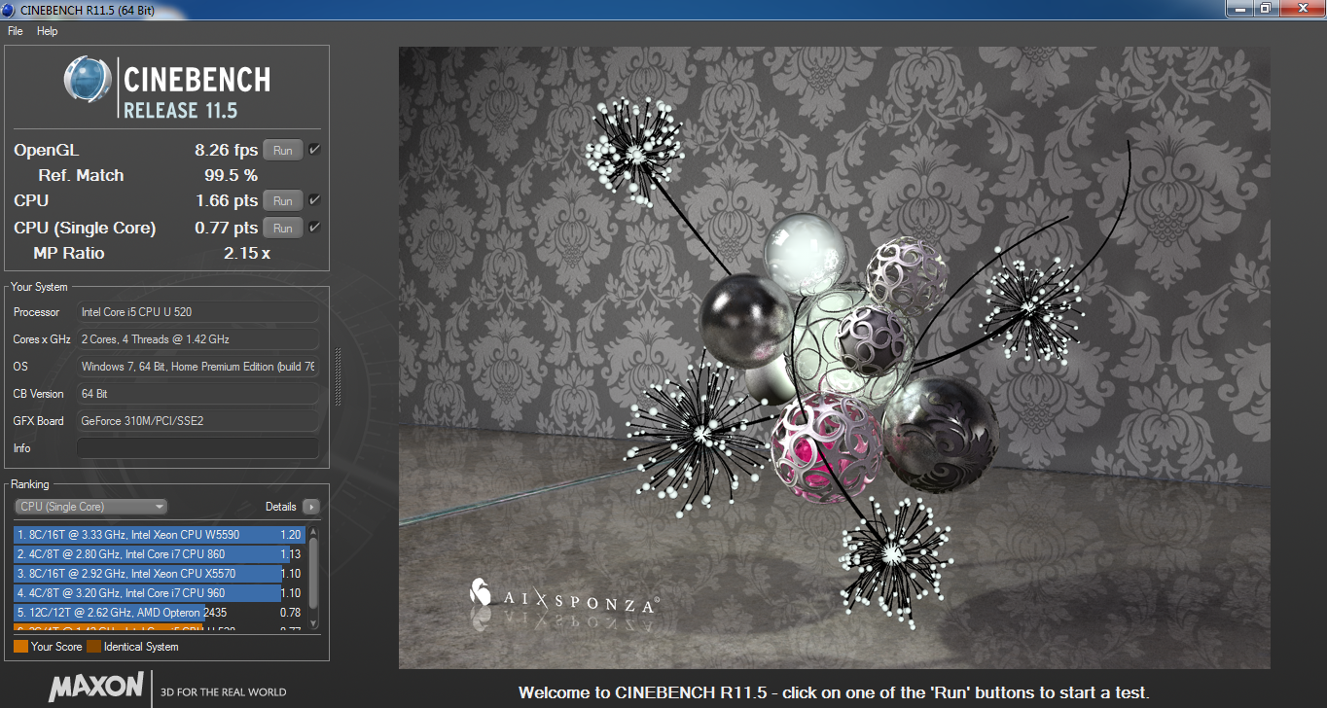The width and height of the screenshot is (1327, 708).
Task: Select the Intel Xeon CPU X5570 ranking row
Action: pos(160,574)
